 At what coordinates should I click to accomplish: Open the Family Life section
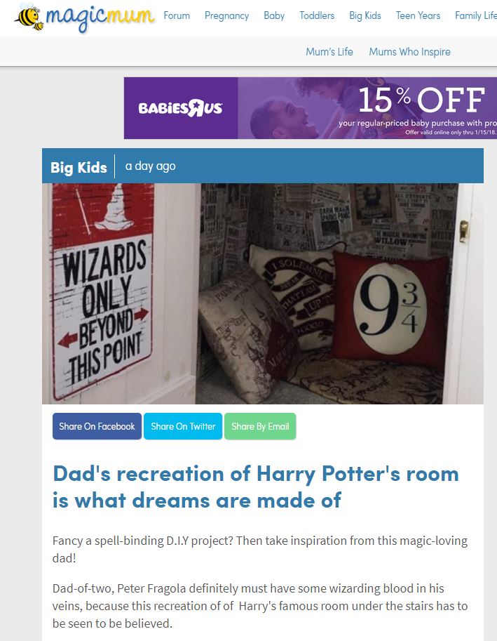[476, 15]
